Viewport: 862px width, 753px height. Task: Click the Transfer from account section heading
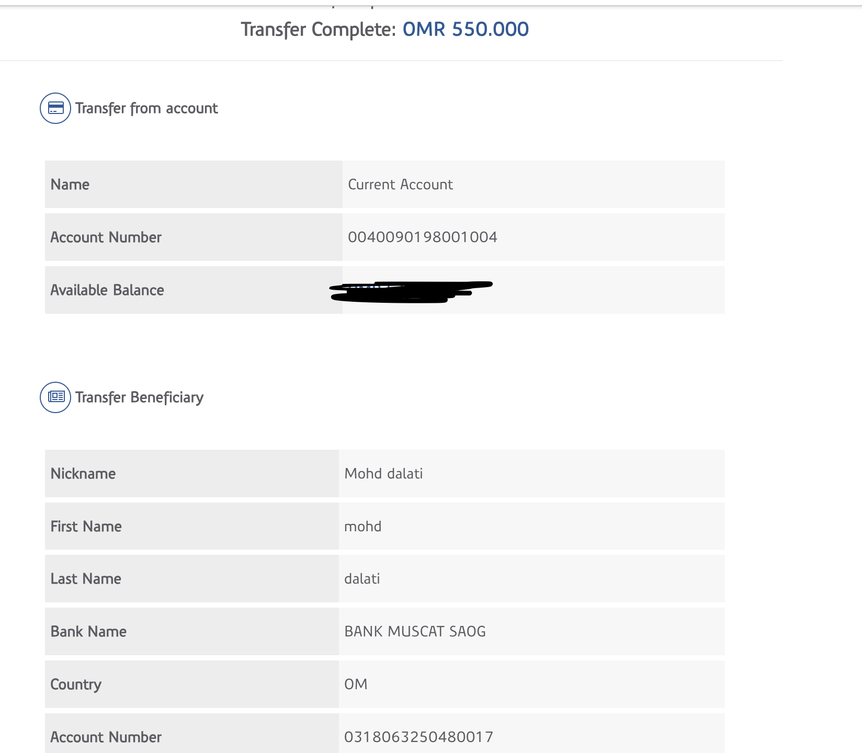click(146, 108)
